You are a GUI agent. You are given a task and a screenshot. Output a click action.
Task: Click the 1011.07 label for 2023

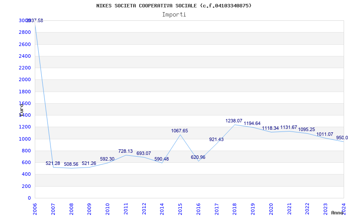325,135
